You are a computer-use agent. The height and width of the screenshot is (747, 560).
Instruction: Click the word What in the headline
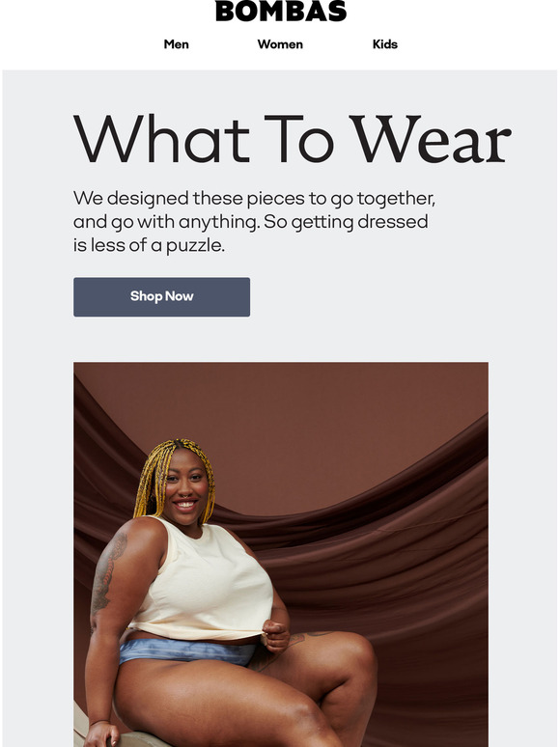161,139
